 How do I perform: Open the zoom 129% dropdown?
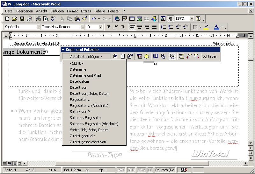click(x=192, y=19)
